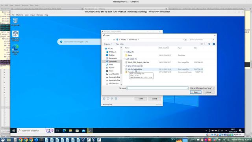Open Firefox in the host panel
The width and height of the screenshot is (252, 142).
click(36, 140)
